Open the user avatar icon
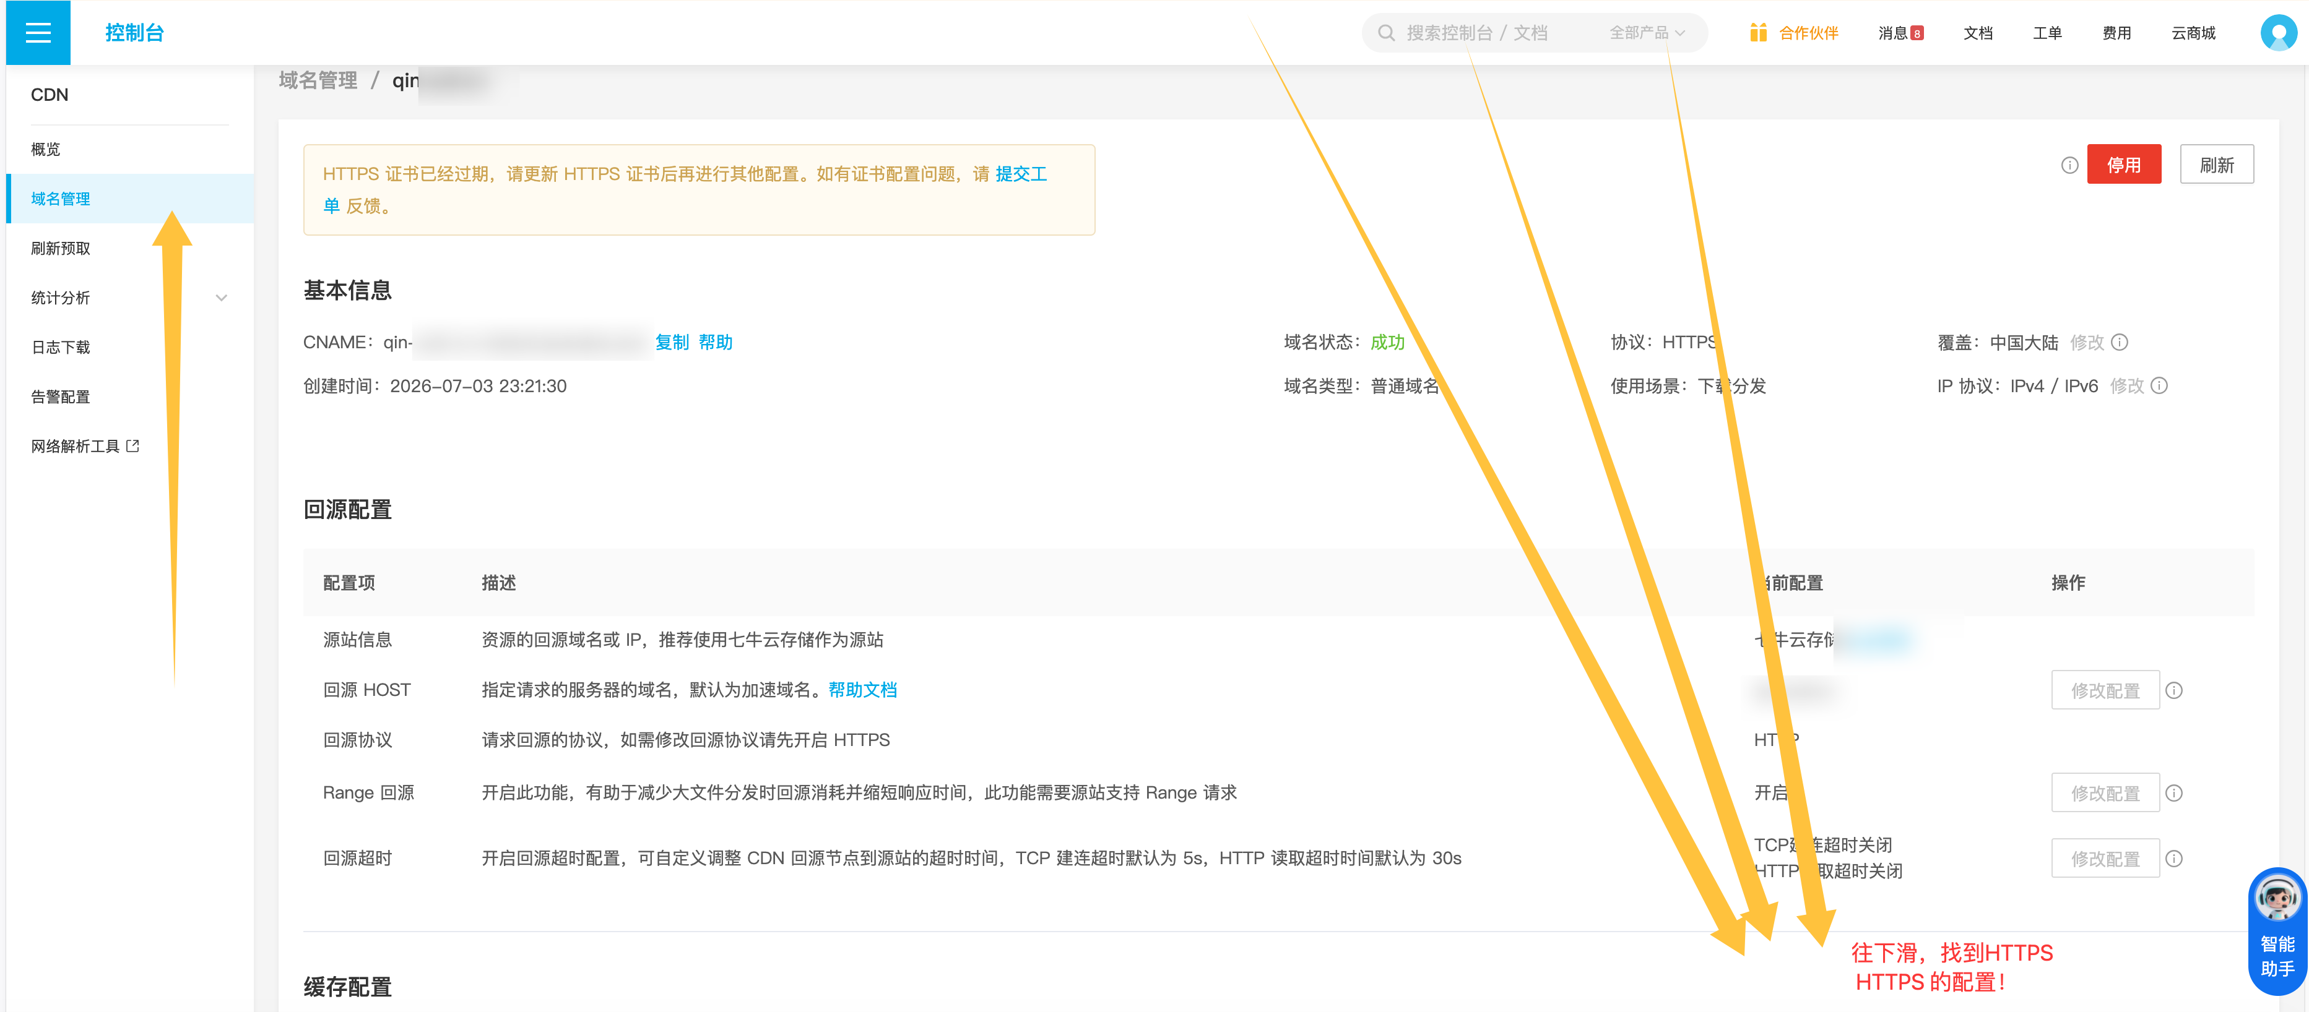The height and width of the screenshot is (1012, 2309). tap(2277, 33)
